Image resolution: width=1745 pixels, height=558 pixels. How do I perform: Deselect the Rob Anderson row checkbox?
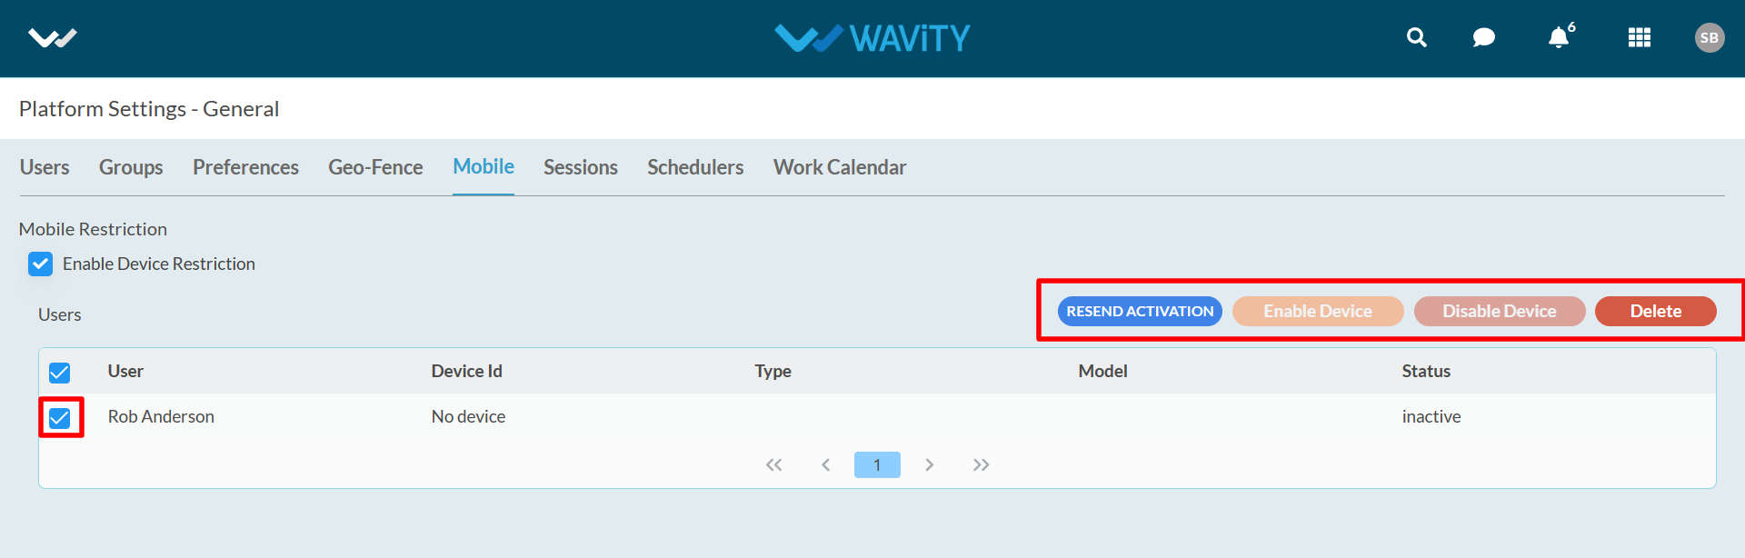coord(60,418)
